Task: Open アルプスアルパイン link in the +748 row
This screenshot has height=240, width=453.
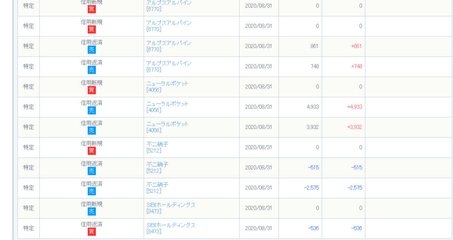Action: point(169,63)
